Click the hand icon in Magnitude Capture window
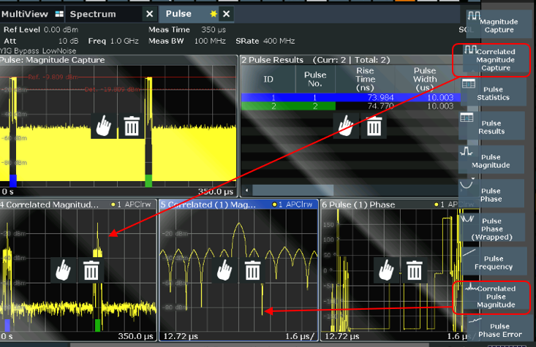Image resolution: width=536 pixels, height=347 pixels. (104, 126)
